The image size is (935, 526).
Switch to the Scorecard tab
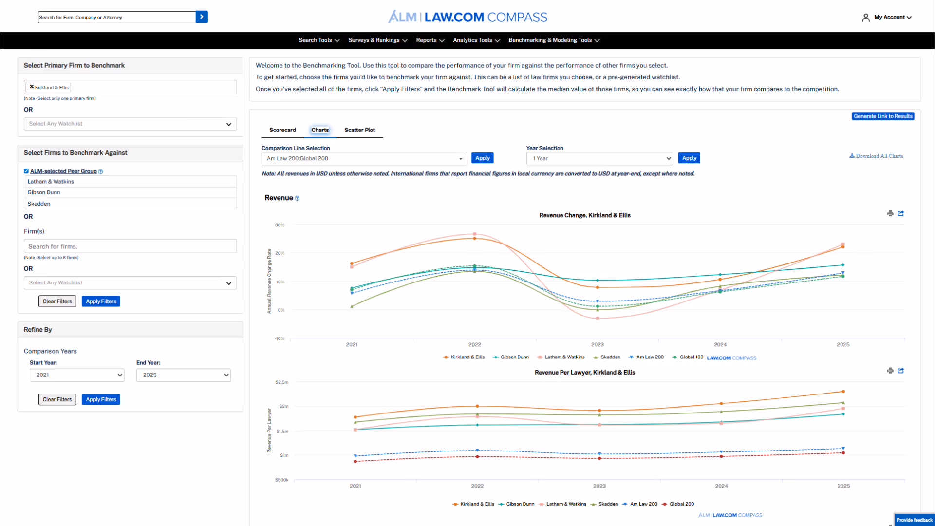click(x=282, y=130)
